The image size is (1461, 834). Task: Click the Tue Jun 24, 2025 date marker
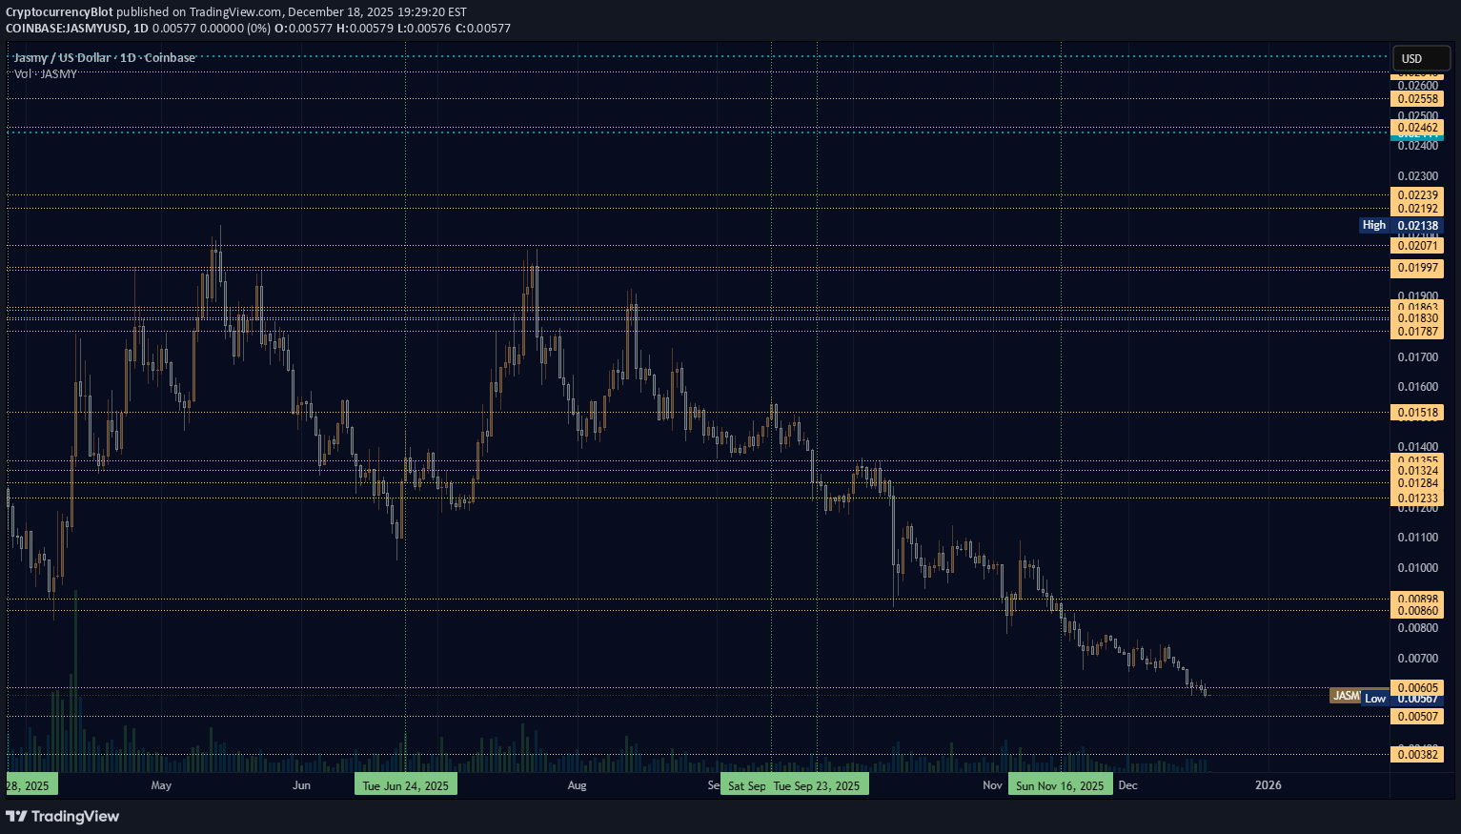(406, 785)
